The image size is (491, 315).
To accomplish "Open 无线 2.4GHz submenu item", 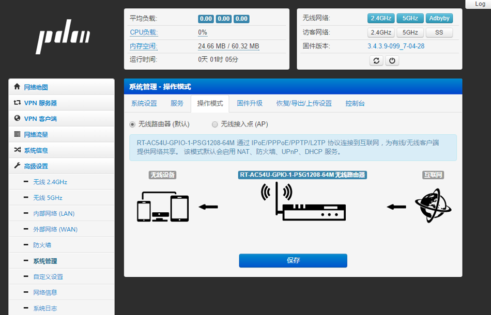I will [x=62, y=182].
